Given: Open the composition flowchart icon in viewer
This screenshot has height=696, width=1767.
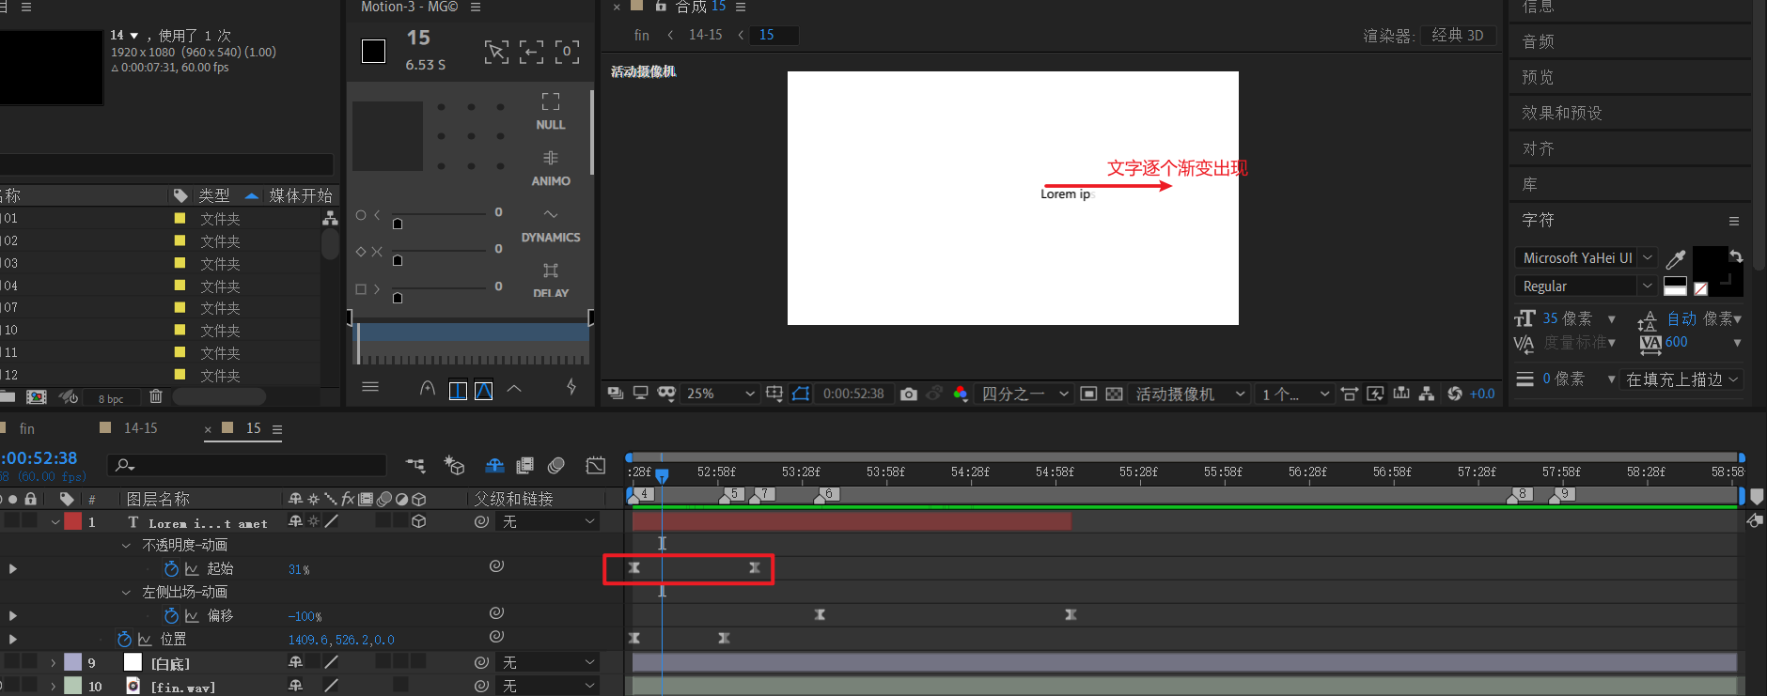Looking at the screenshot, I should pos(1427,394).
